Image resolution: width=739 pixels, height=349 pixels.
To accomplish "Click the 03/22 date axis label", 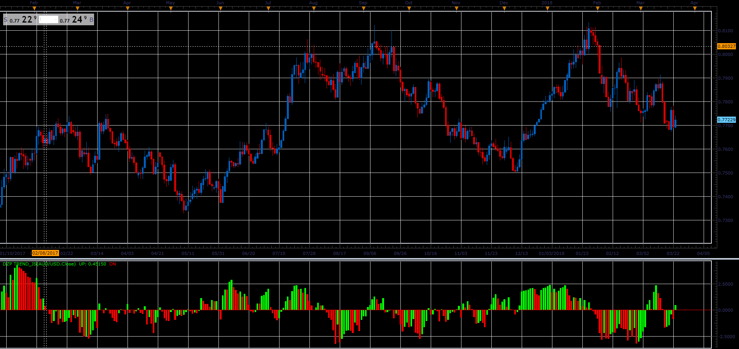I will pyautogui.click(x=673, y=253).
